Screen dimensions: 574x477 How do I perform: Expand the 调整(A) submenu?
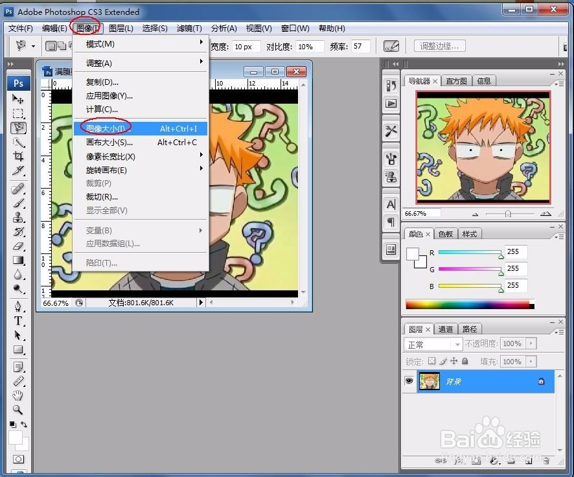pos(141,63)
